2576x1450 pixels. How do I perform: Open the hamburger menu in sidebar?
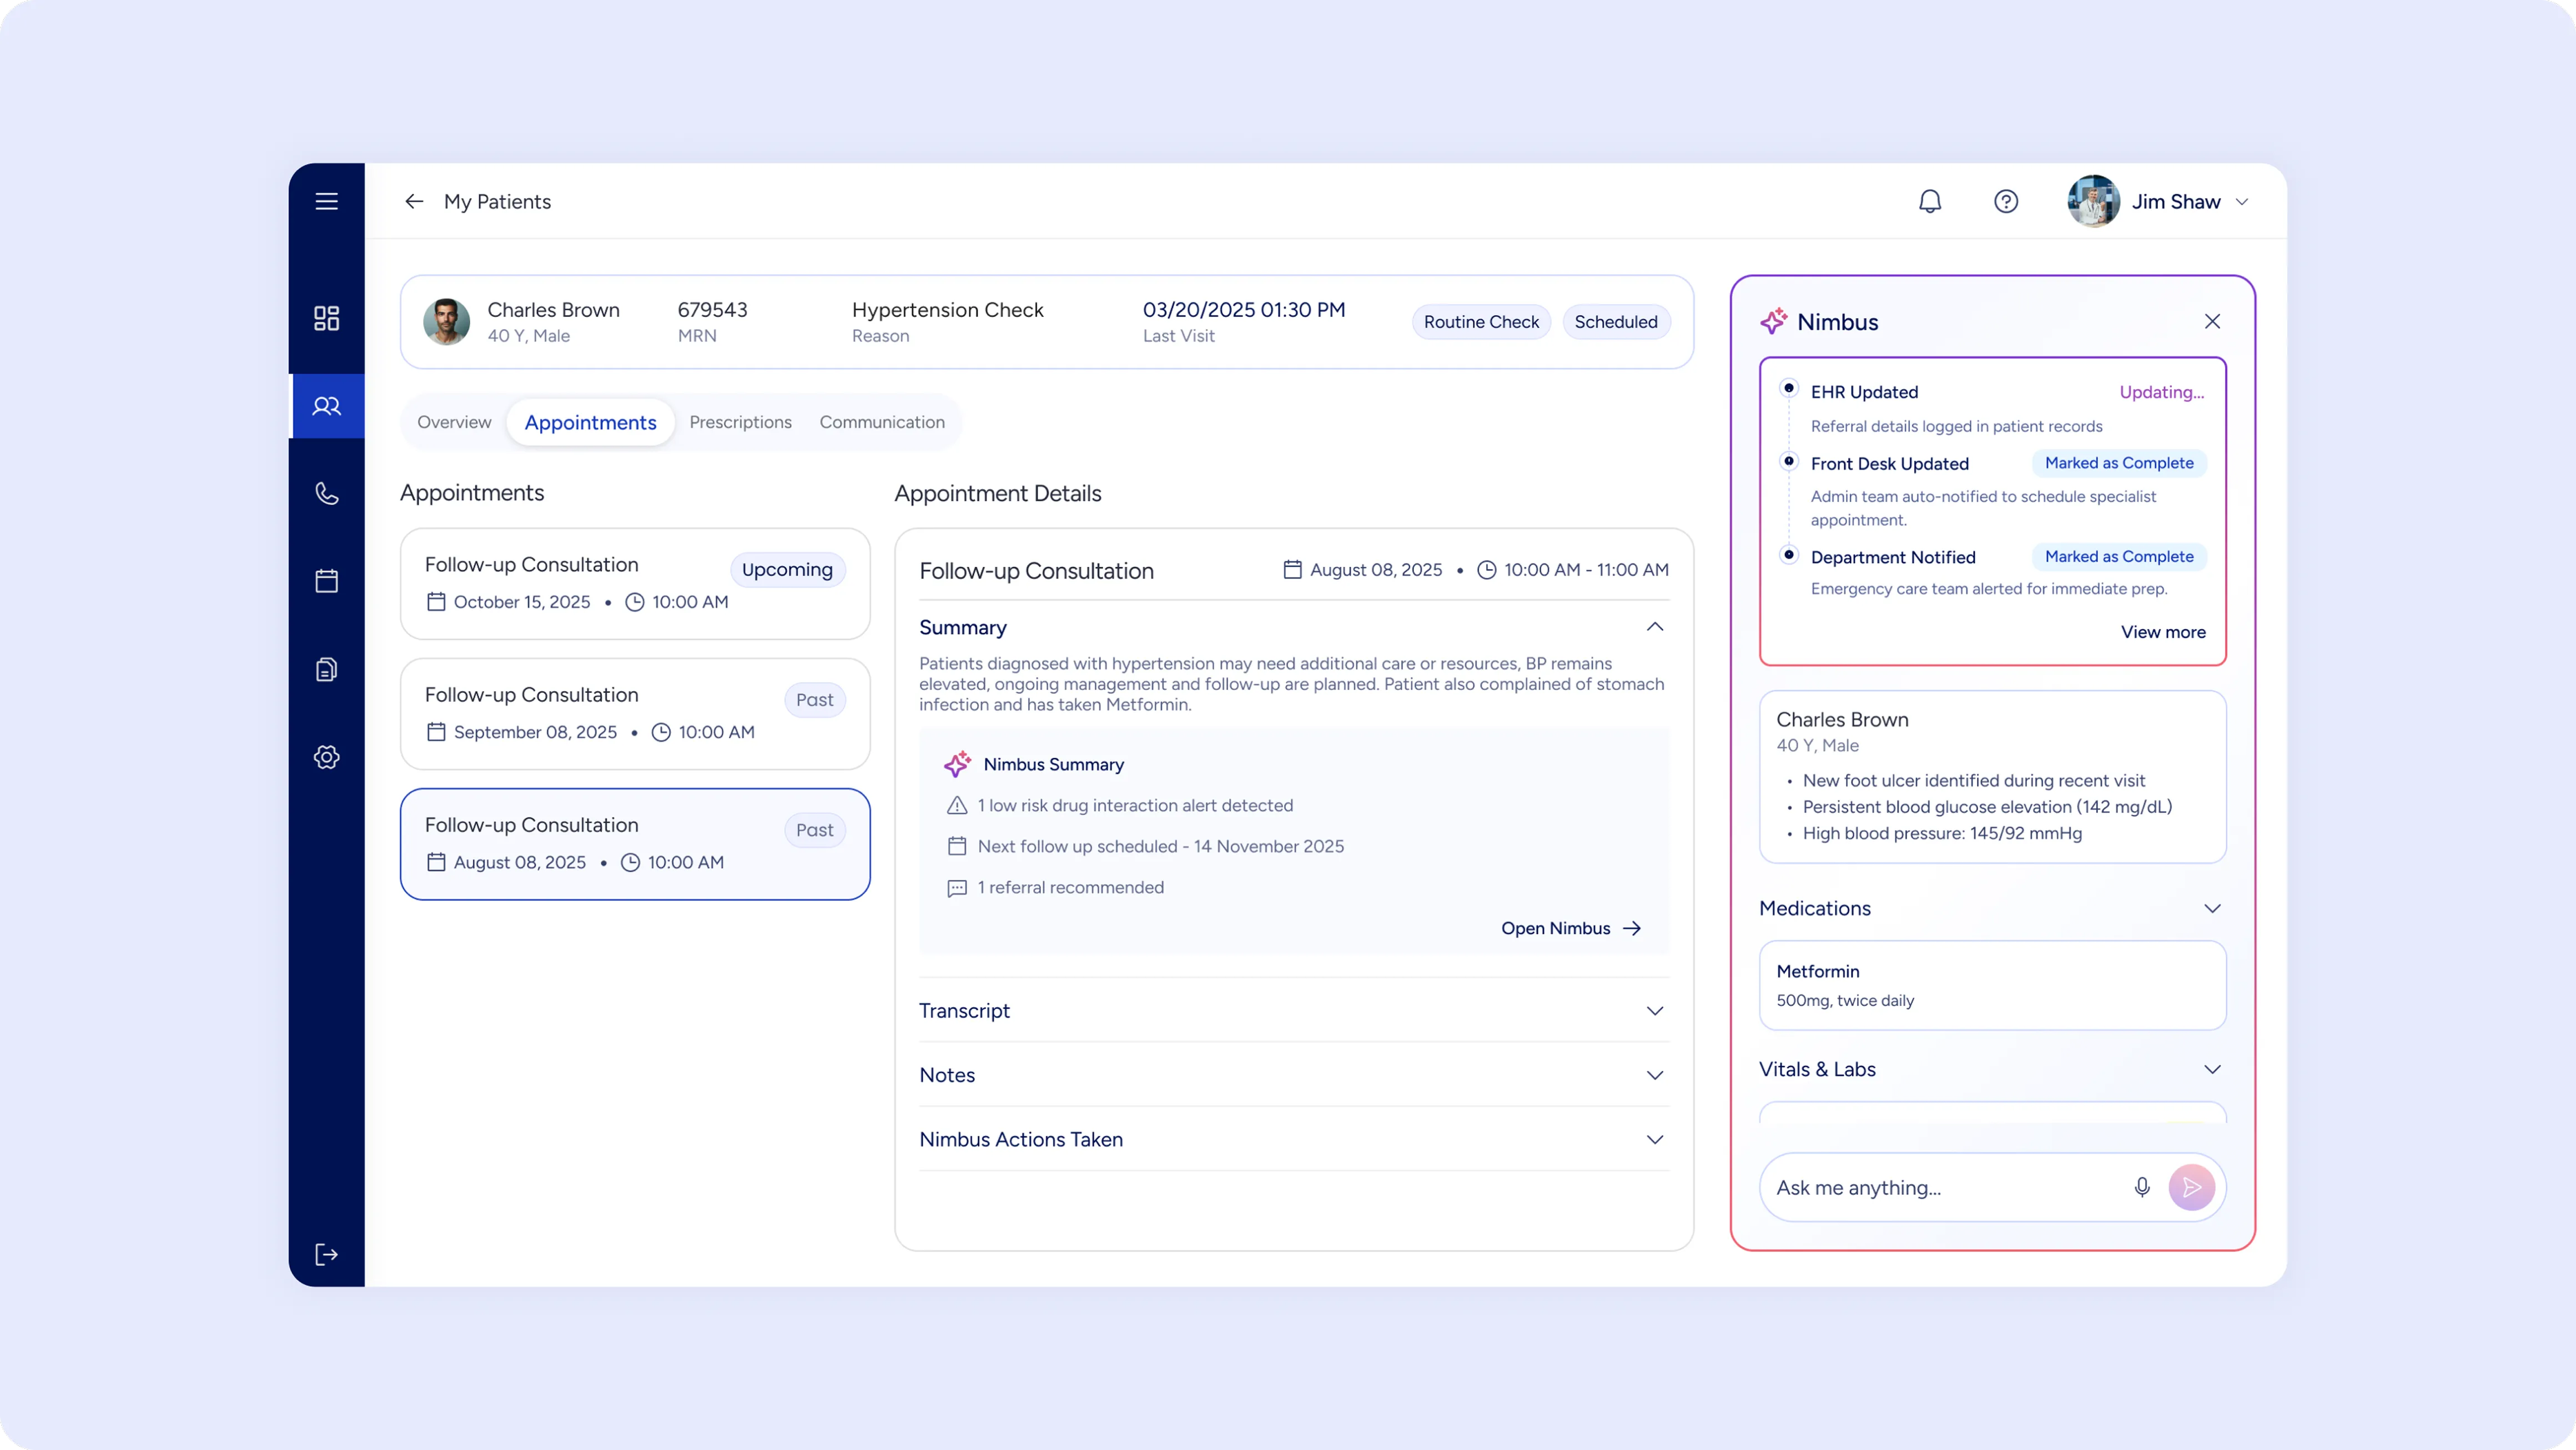pyautogui.click(x=326, y=201)
